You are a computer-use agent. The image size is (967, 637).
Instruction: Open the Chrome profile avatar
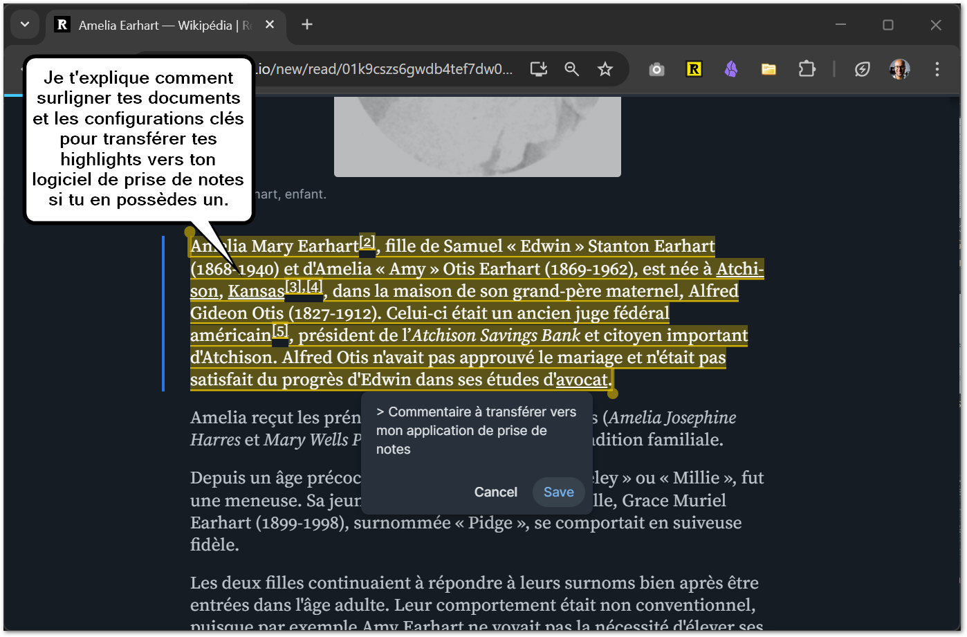coord(899,68)
